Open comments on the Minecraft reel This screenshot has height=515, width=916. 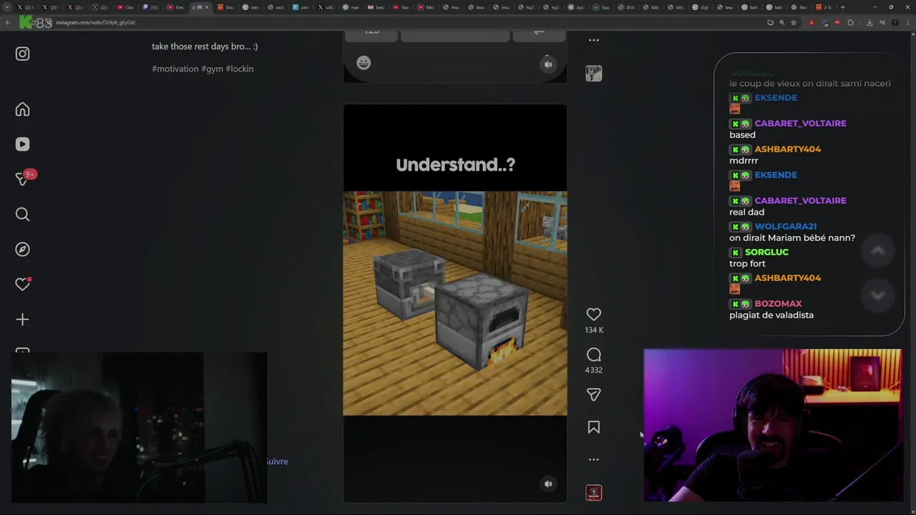tap(593, 355)
